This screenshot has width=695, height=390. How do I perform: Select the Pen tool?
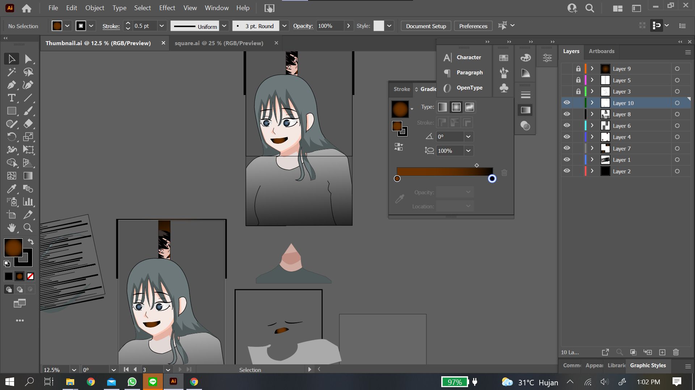point(11,85)
